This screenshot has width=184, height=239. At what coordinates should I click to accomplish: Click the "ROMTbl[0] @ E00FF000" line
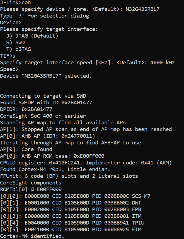(31, 189)
